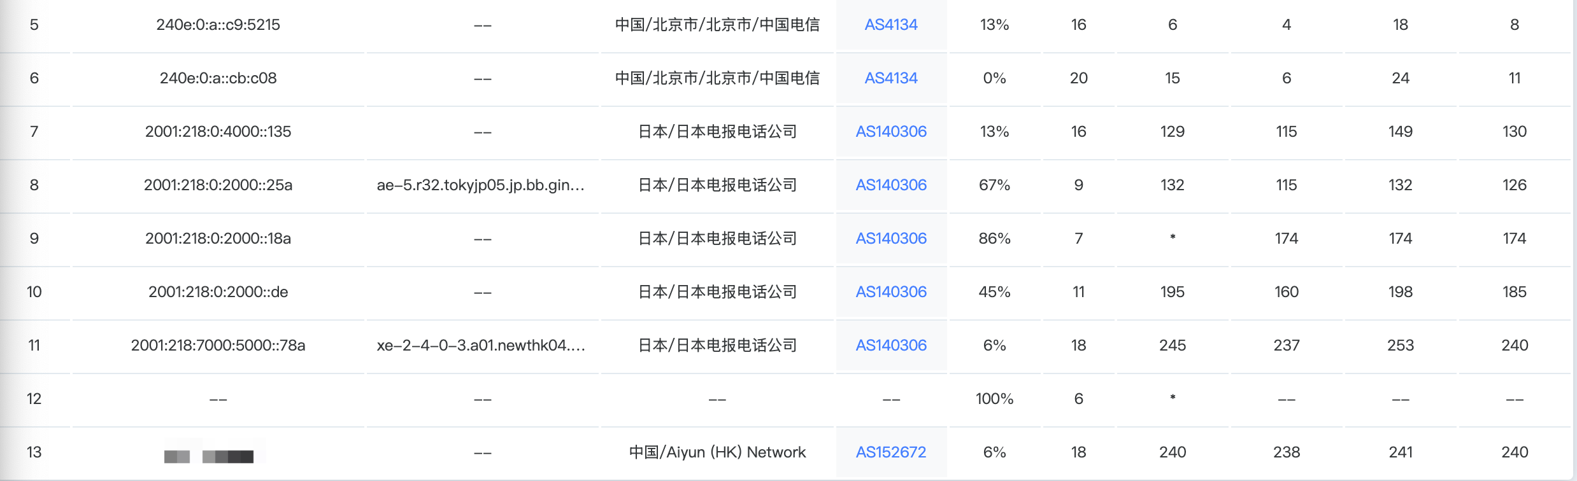Viewport: 1577px width, 481px height.
Task: Click hostname ae-5.r32.tokyjp05.jp.bb.gin...
Action: point(481,185)
